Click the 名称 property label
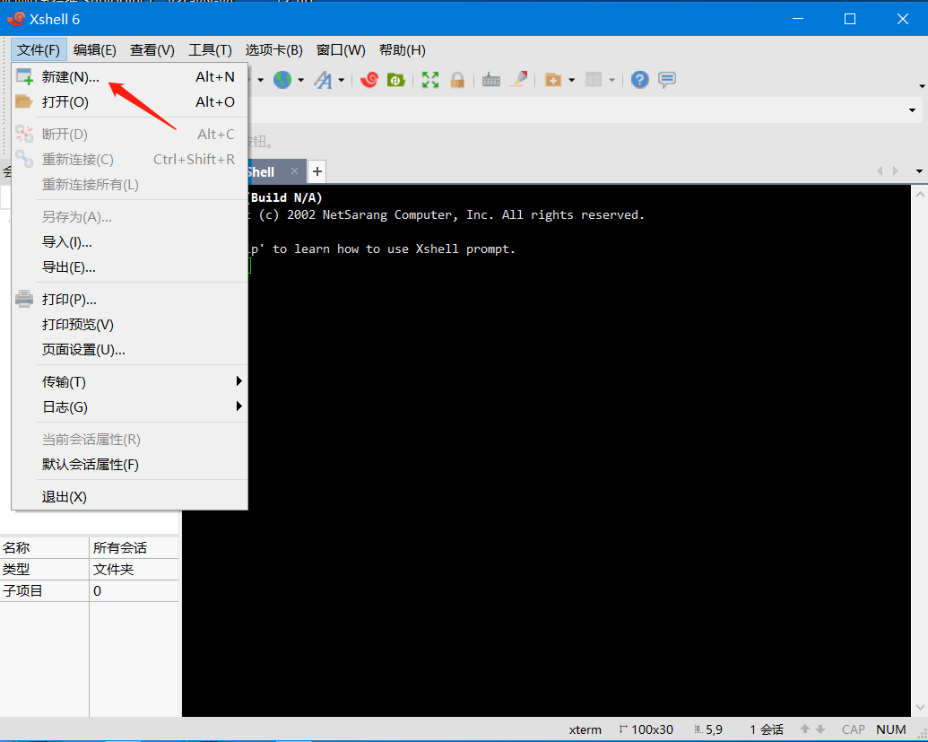This screenshot has width=928, height=742. pyautogui.click(x=16, y=548)
